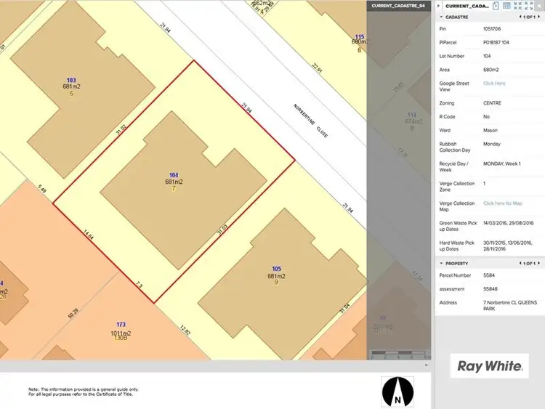Close the CURRENT_CADASTRE results panel
The height and width of the screenshot is (409, 545).
coord(539,6)
